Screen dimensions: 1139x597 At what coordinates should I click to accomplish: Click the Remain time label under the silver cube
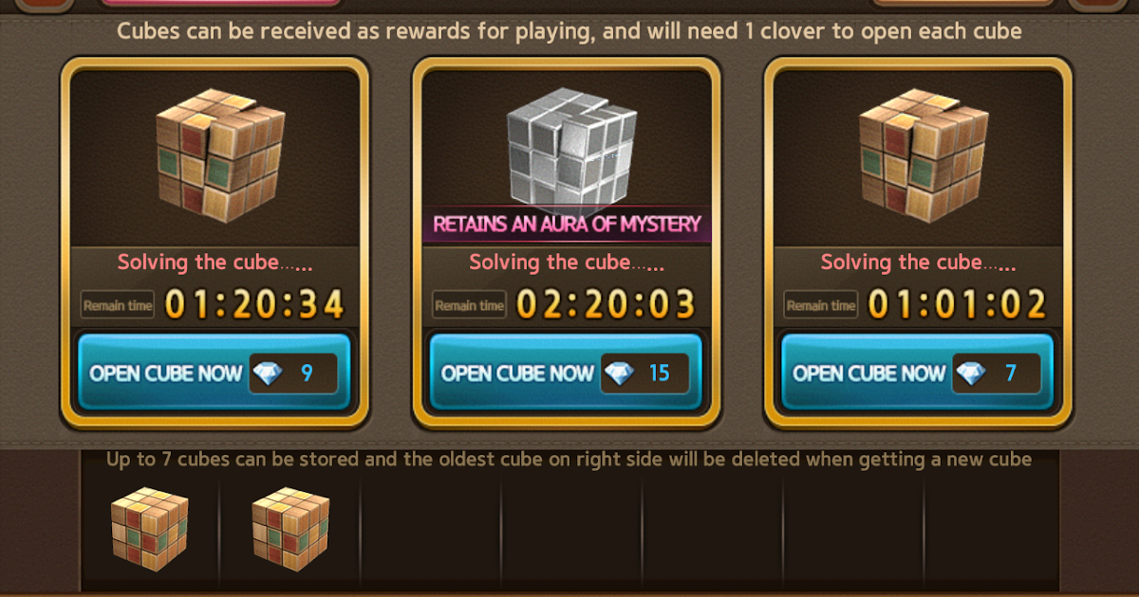pyautogui.click(x=469, y=305)
